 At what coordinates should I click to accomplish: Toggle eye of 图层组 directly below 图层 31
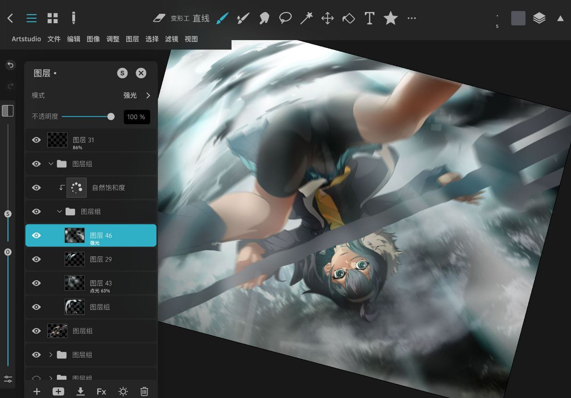pos(37,164)
